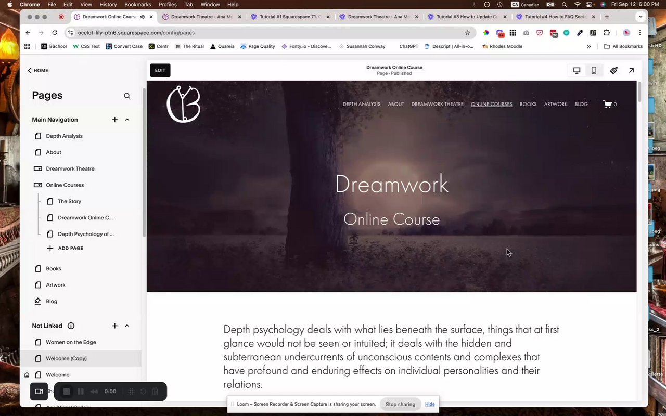Add a page to the Not Linked section
The height and width of the screenshot is (416, 666).
tap(114, 326)
